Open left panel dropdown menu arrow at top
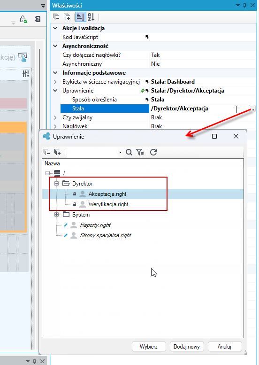Viewport: 259px width, 365px height. pos(43,6)
